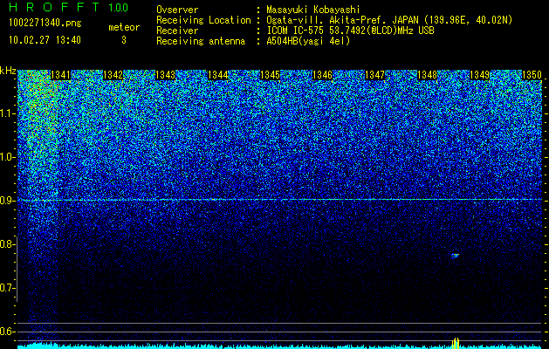
Task: Select the filename 1002271340.png
Action: [x=45, y=23]
